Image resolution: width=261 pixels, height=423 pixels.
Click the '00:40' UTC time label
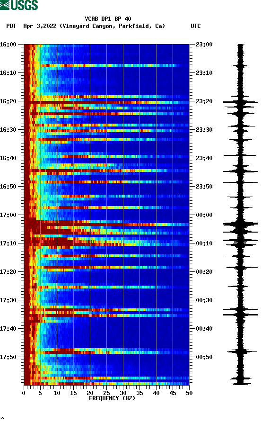204,329
